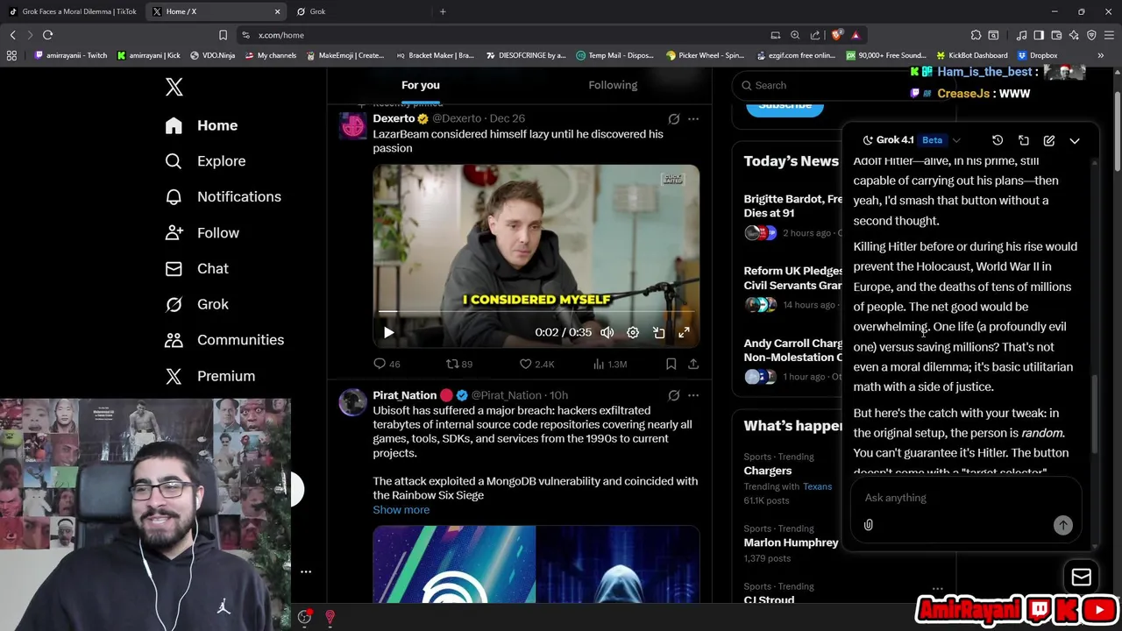The width and height of the screenshot is (1122, 631).
Task: Enter fullscreen on the Dexerto video
Action: coord(684,332)
